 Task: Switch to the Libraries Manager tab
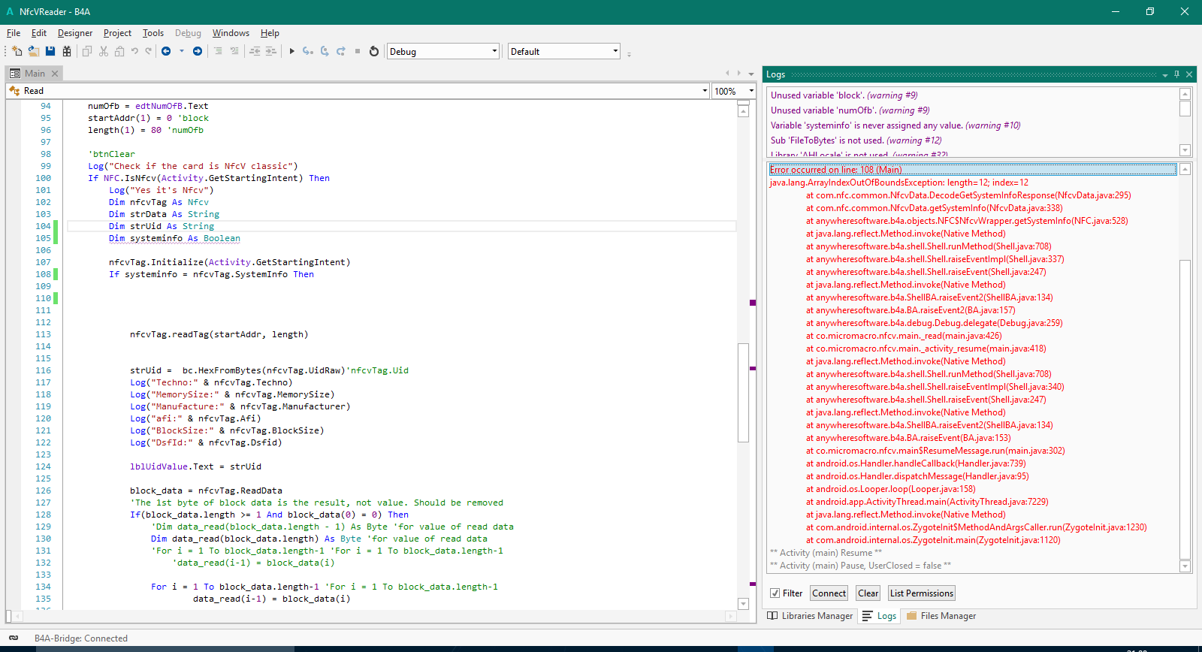810,616
